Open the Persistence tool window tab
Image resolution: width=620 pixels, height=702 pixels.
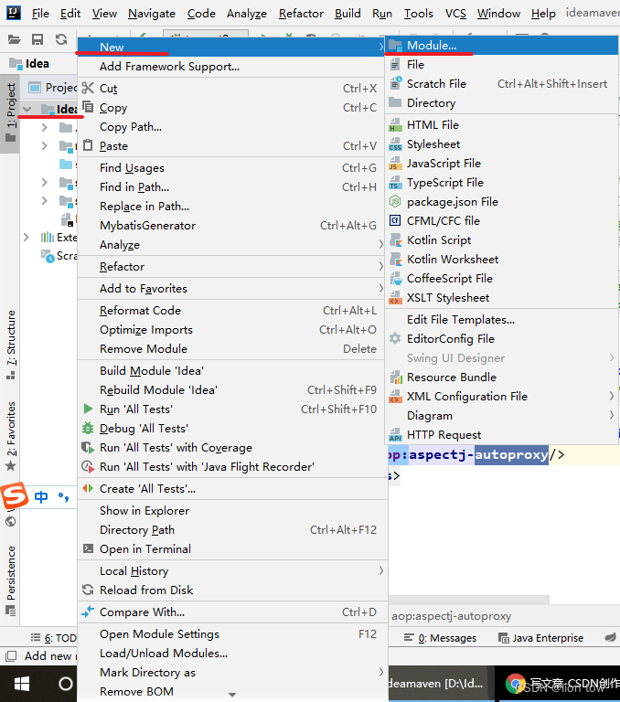(x=10, y=580)
